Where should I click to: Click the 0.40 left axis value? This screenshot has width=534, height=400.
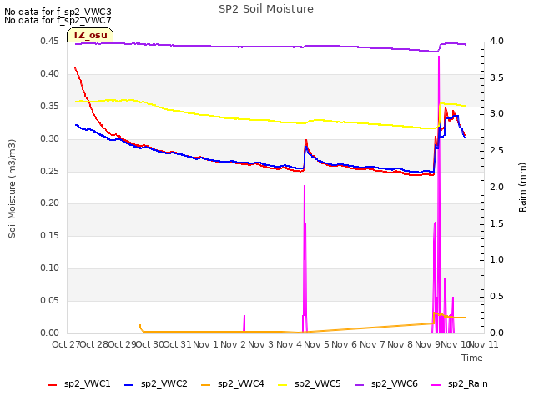point(50,73)
